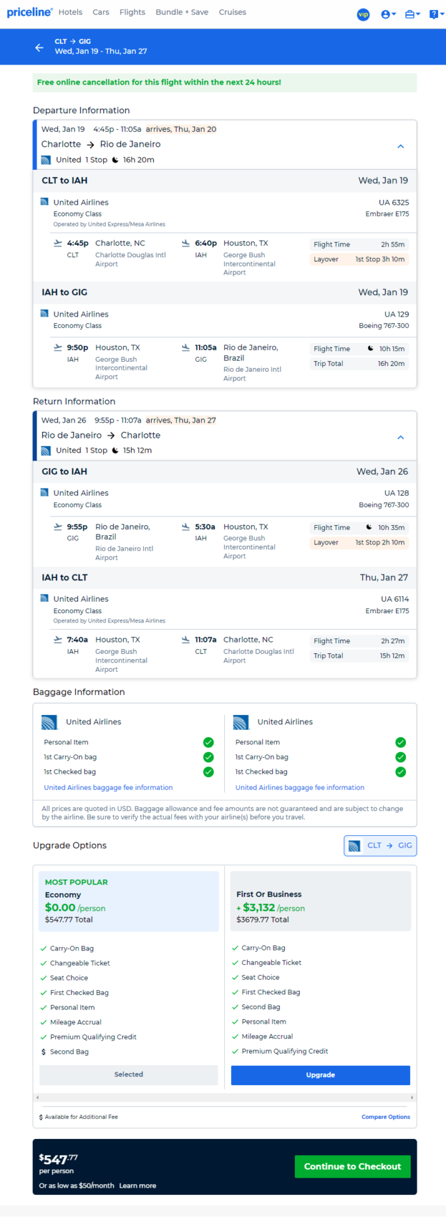Click United logo in return summary row
446x1217 pixels.
pos(46,451)
